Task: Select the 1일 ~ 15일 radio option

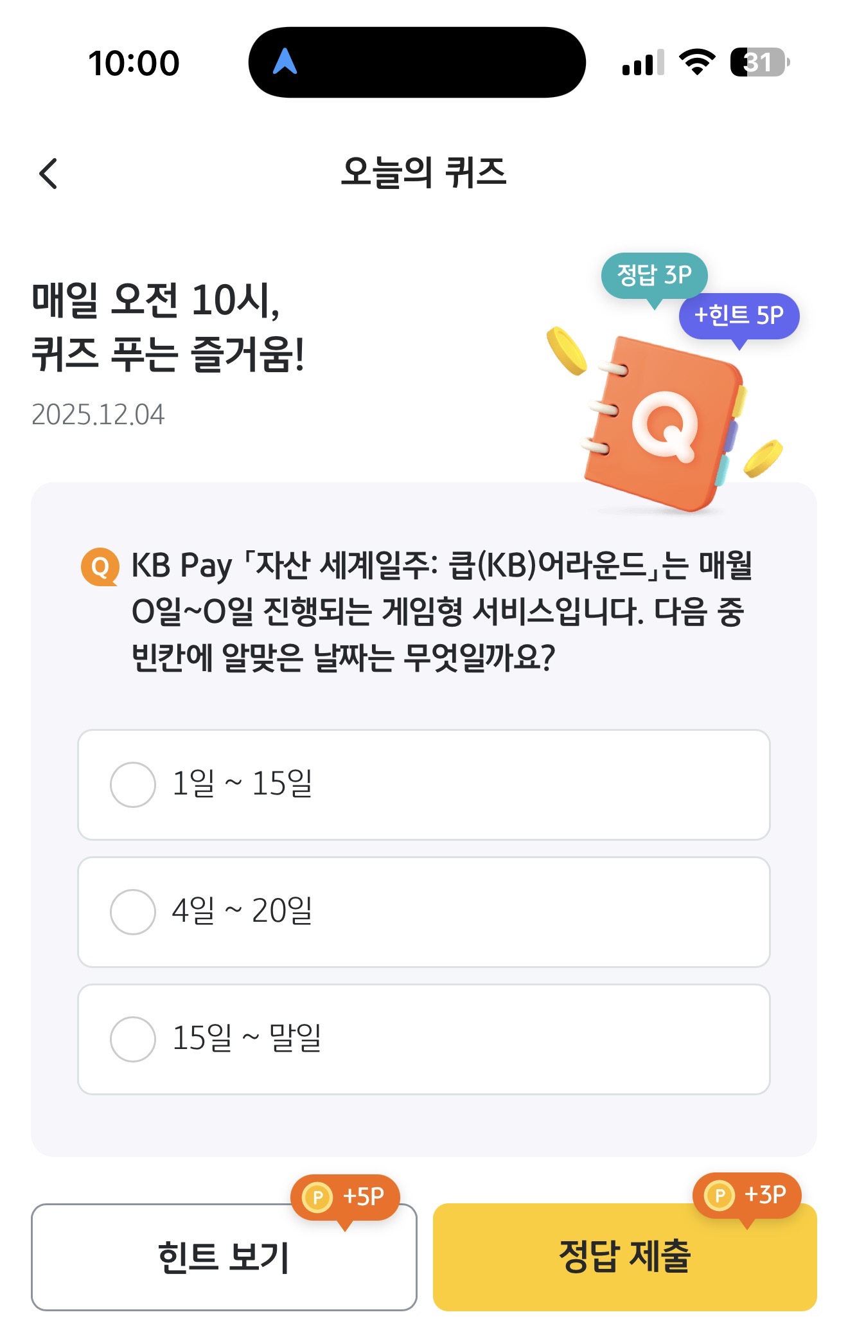Action: coord(424,784)
